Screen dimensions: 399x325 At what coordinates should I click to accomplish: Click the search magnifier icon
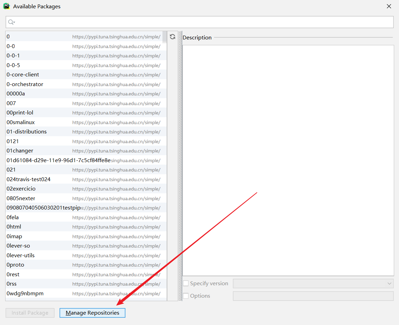11,22
